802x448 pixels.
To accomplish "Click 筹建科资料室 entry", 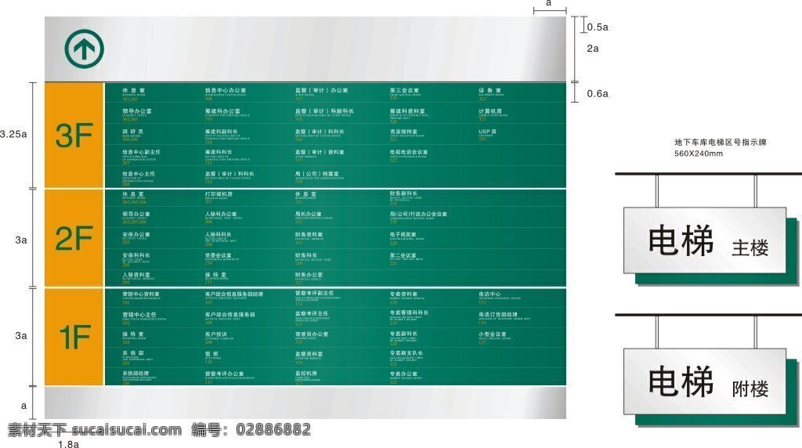I will (407, 111).
